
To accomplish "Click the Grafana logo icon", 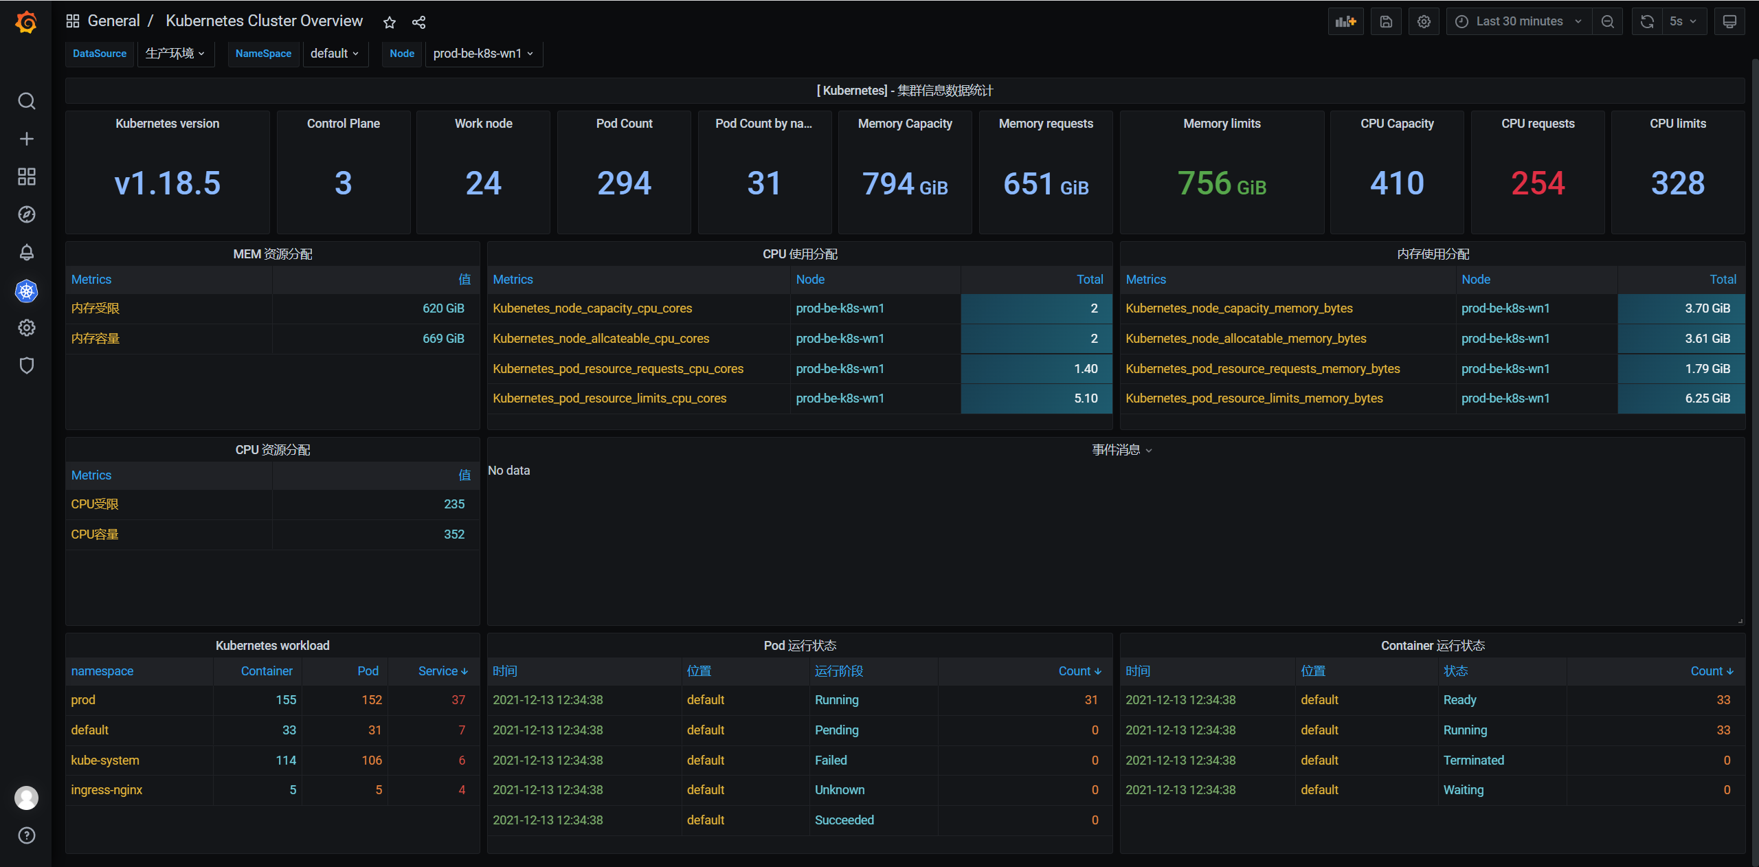I will (x=26, y=22).
